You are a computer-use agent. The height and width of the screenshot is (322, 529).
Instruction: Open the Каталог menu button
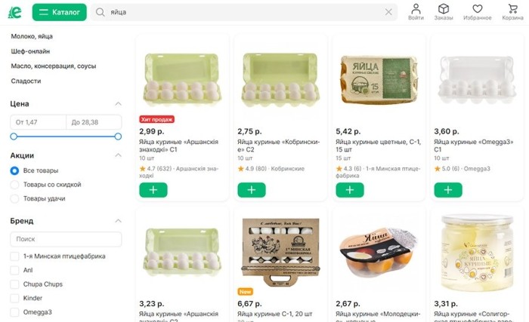pyautogui.click(x=59, y=12)
